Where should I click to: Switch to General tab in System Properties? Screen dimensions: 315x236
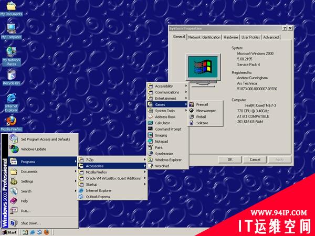(179, 37)
